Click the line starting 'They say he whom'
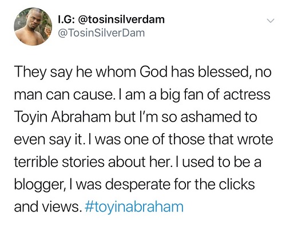 click(142, 73)
